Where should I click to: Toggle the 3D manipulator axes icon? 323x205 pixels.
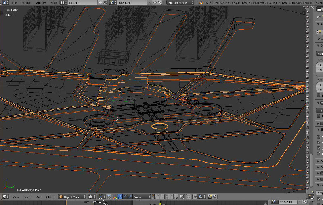[x=115, y=197]
